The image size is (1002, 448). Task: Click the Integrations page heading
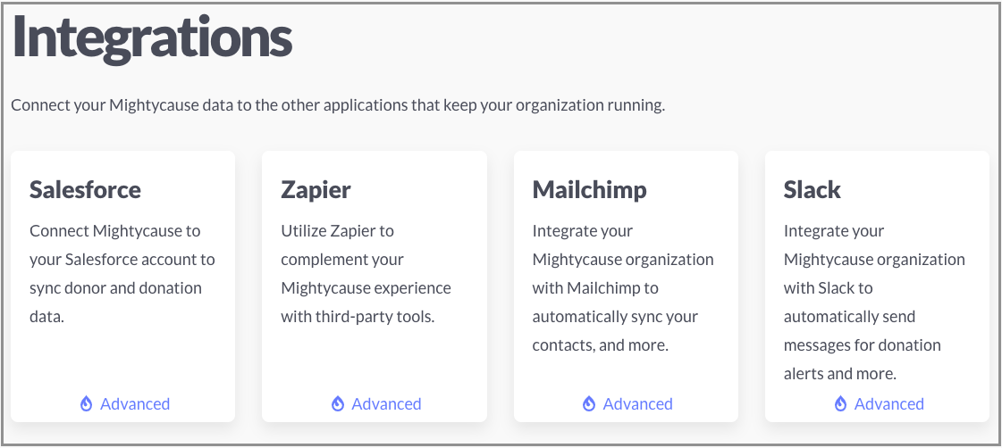152,37
